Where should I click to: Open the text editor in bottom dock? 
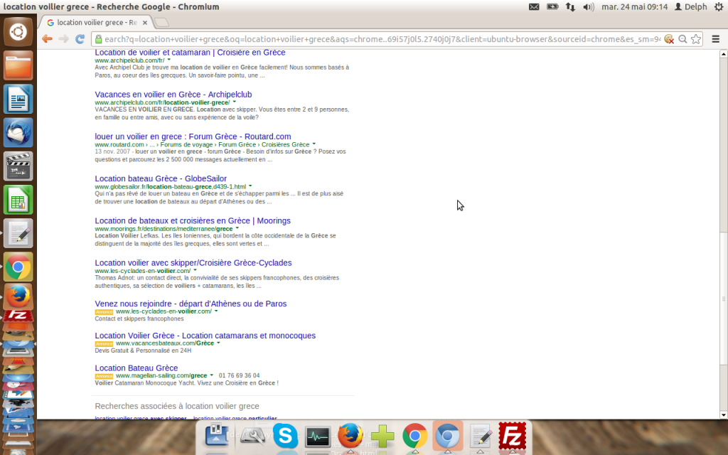click(x=480, y=437)
